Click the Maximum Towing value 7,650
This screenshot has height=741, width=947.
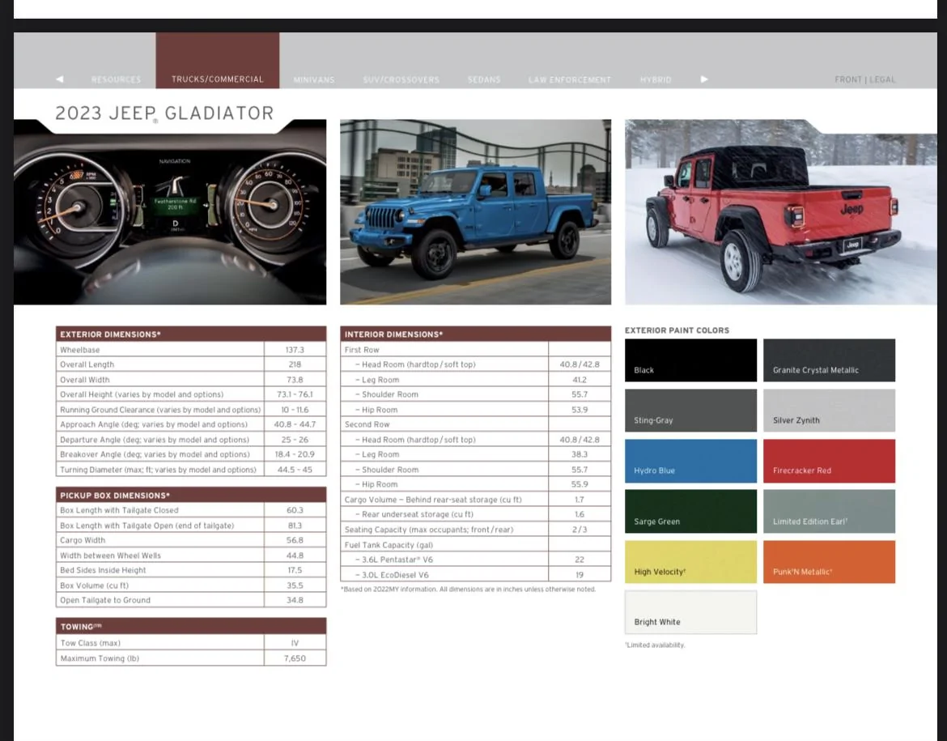[x=295, y=658]
